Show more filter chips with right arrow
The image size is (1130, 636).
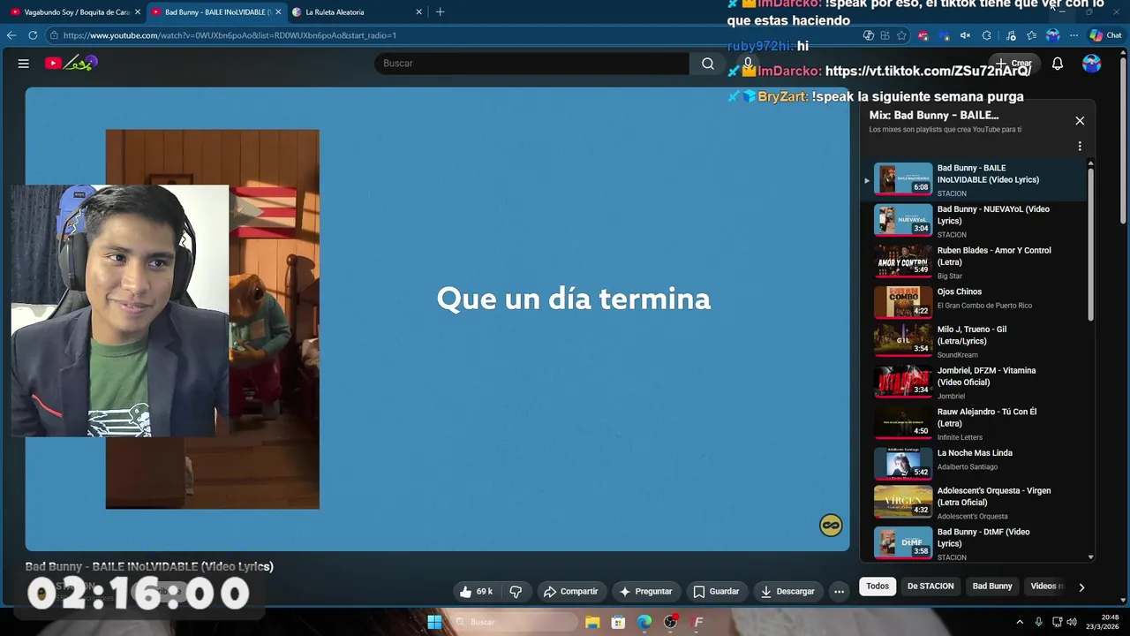point(1081,587)
